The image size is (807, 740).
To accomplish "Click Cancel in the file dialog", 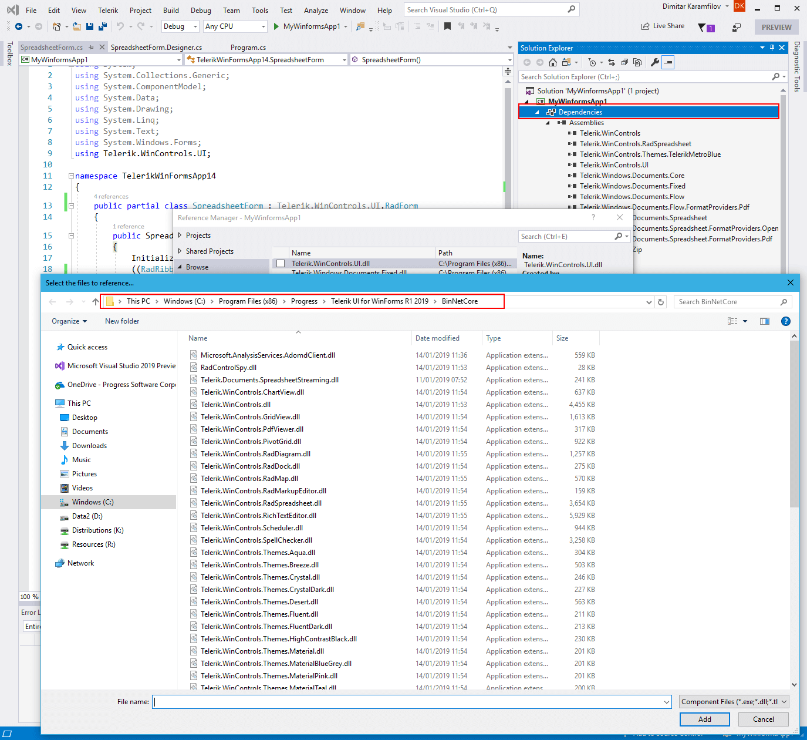I will (764, 719).
